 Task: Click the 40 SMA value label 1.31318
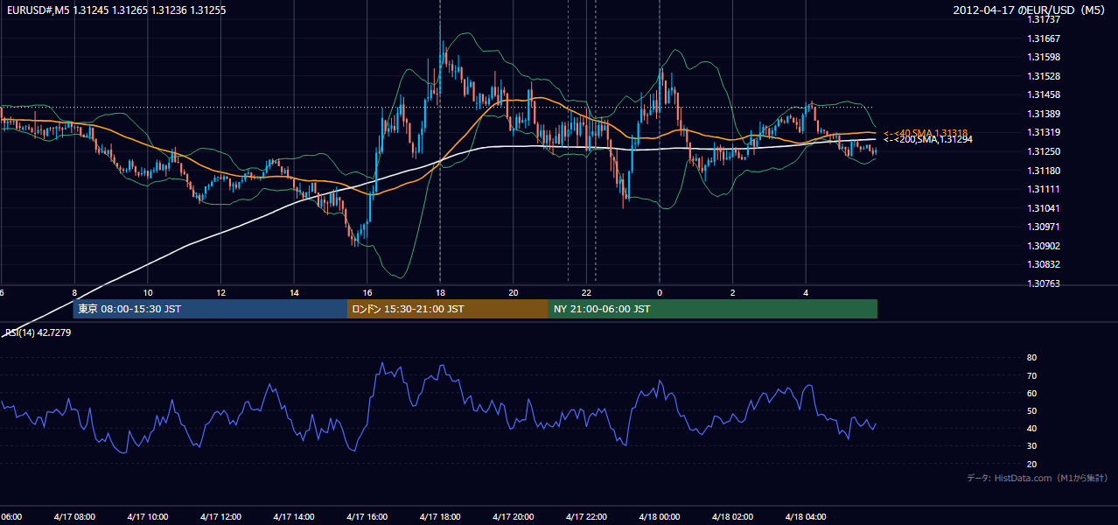point(926,132)
